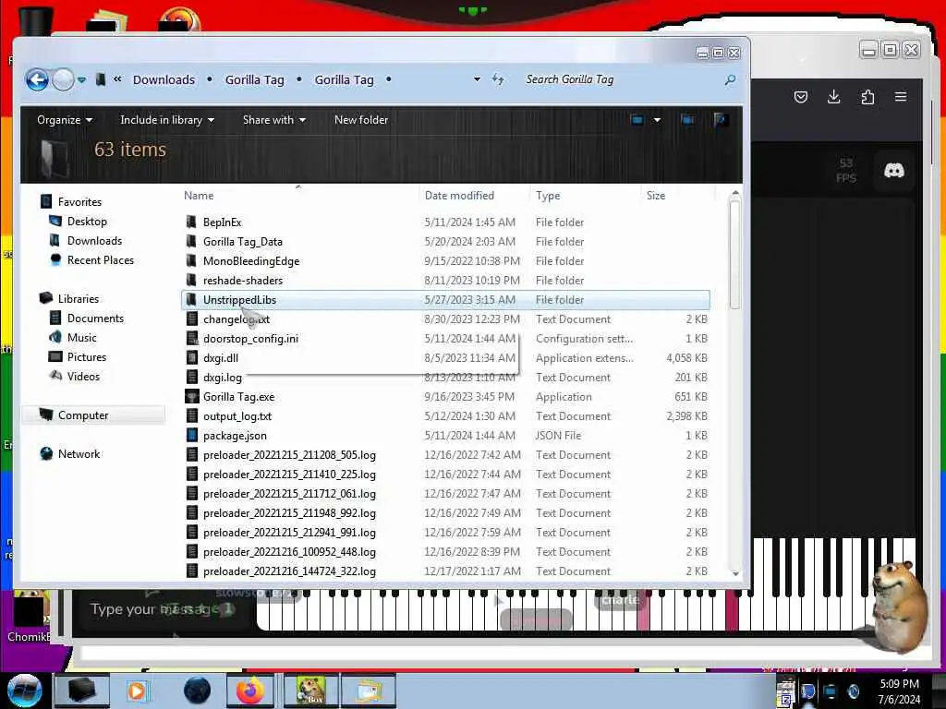Select Music library
This screenshot has height=709, width=946.
(x=82, y=337)
